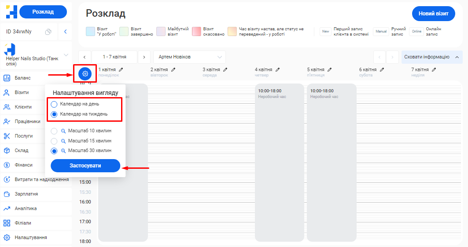Copy the ID using copy icon
This screenshot has height=247, width=468.
coord(48,32)
